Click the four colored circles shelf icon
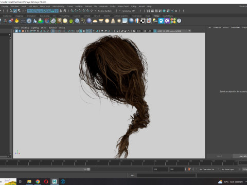247x185 pixels. tap(173, 21)
